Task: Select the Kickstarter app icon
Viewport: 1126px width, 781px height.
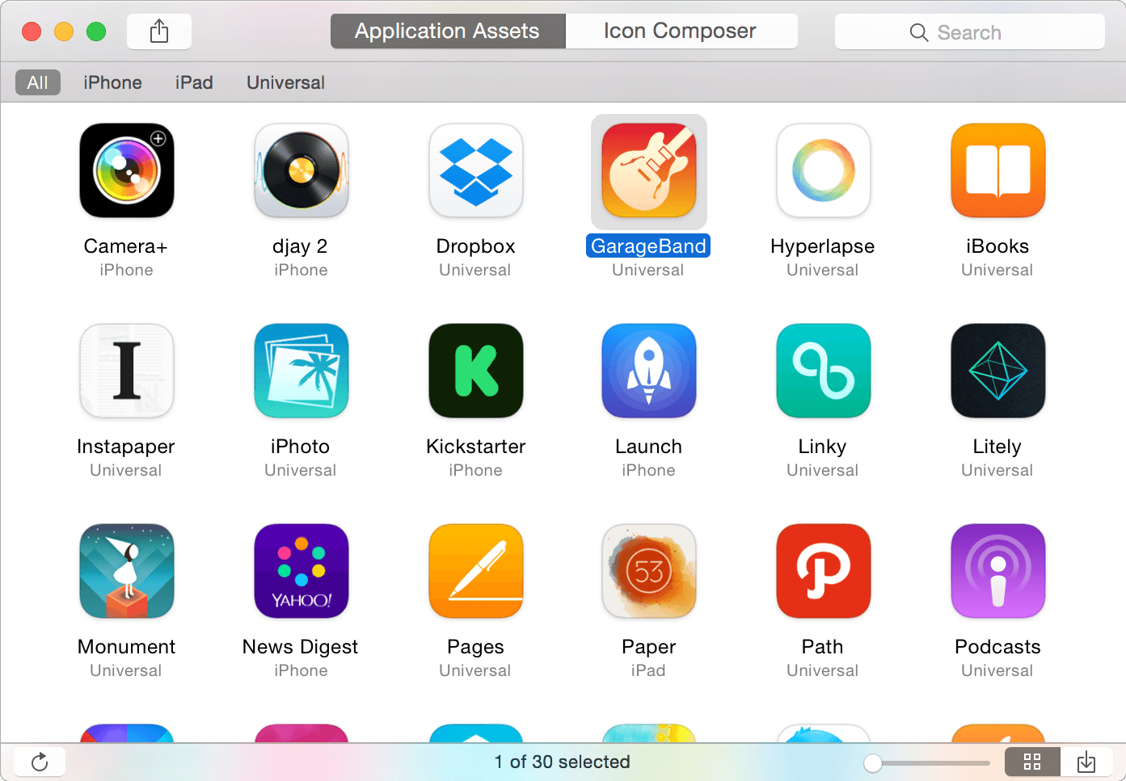Action: pos(476,371)
